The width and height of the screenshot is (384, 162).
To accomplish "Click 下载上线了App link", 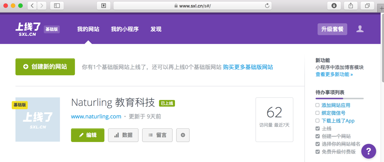I will coord(338,121).
